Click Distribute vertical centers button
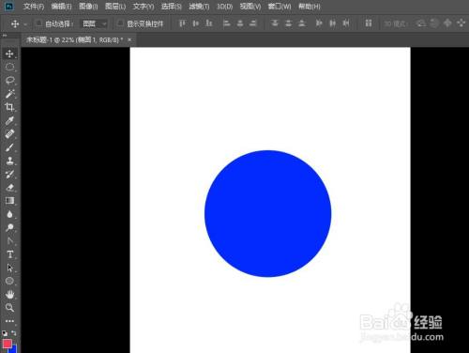 (288, 23)
